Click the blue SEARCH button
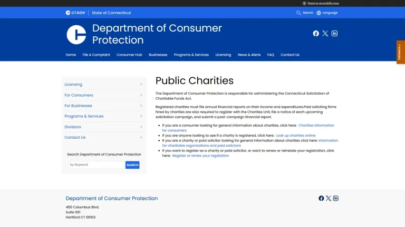Viewport: 405px width, 227px height. tap(132, 165)
